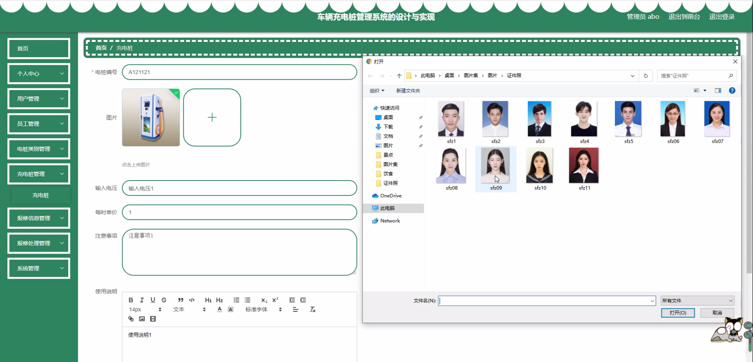Viewport: 753px width, 362px height.
Task: Click the insert image icon in editor toolbar
Action: 142,319
